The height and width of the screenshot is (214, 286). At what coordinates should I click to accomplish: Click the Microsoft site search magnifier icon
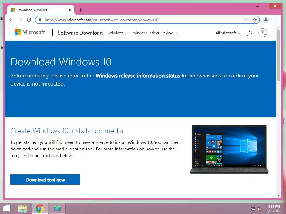[250, 33]
